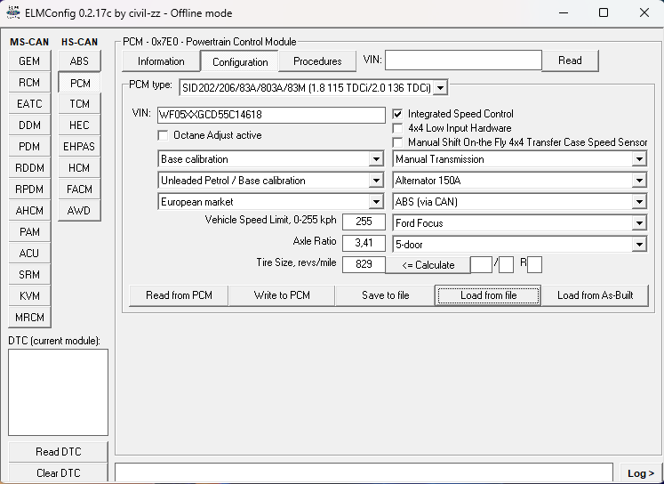Enable 4x4 Low Input Hardware option
Image resolution: width=664 pixels, height=484 pixels.
pos(399,128)
